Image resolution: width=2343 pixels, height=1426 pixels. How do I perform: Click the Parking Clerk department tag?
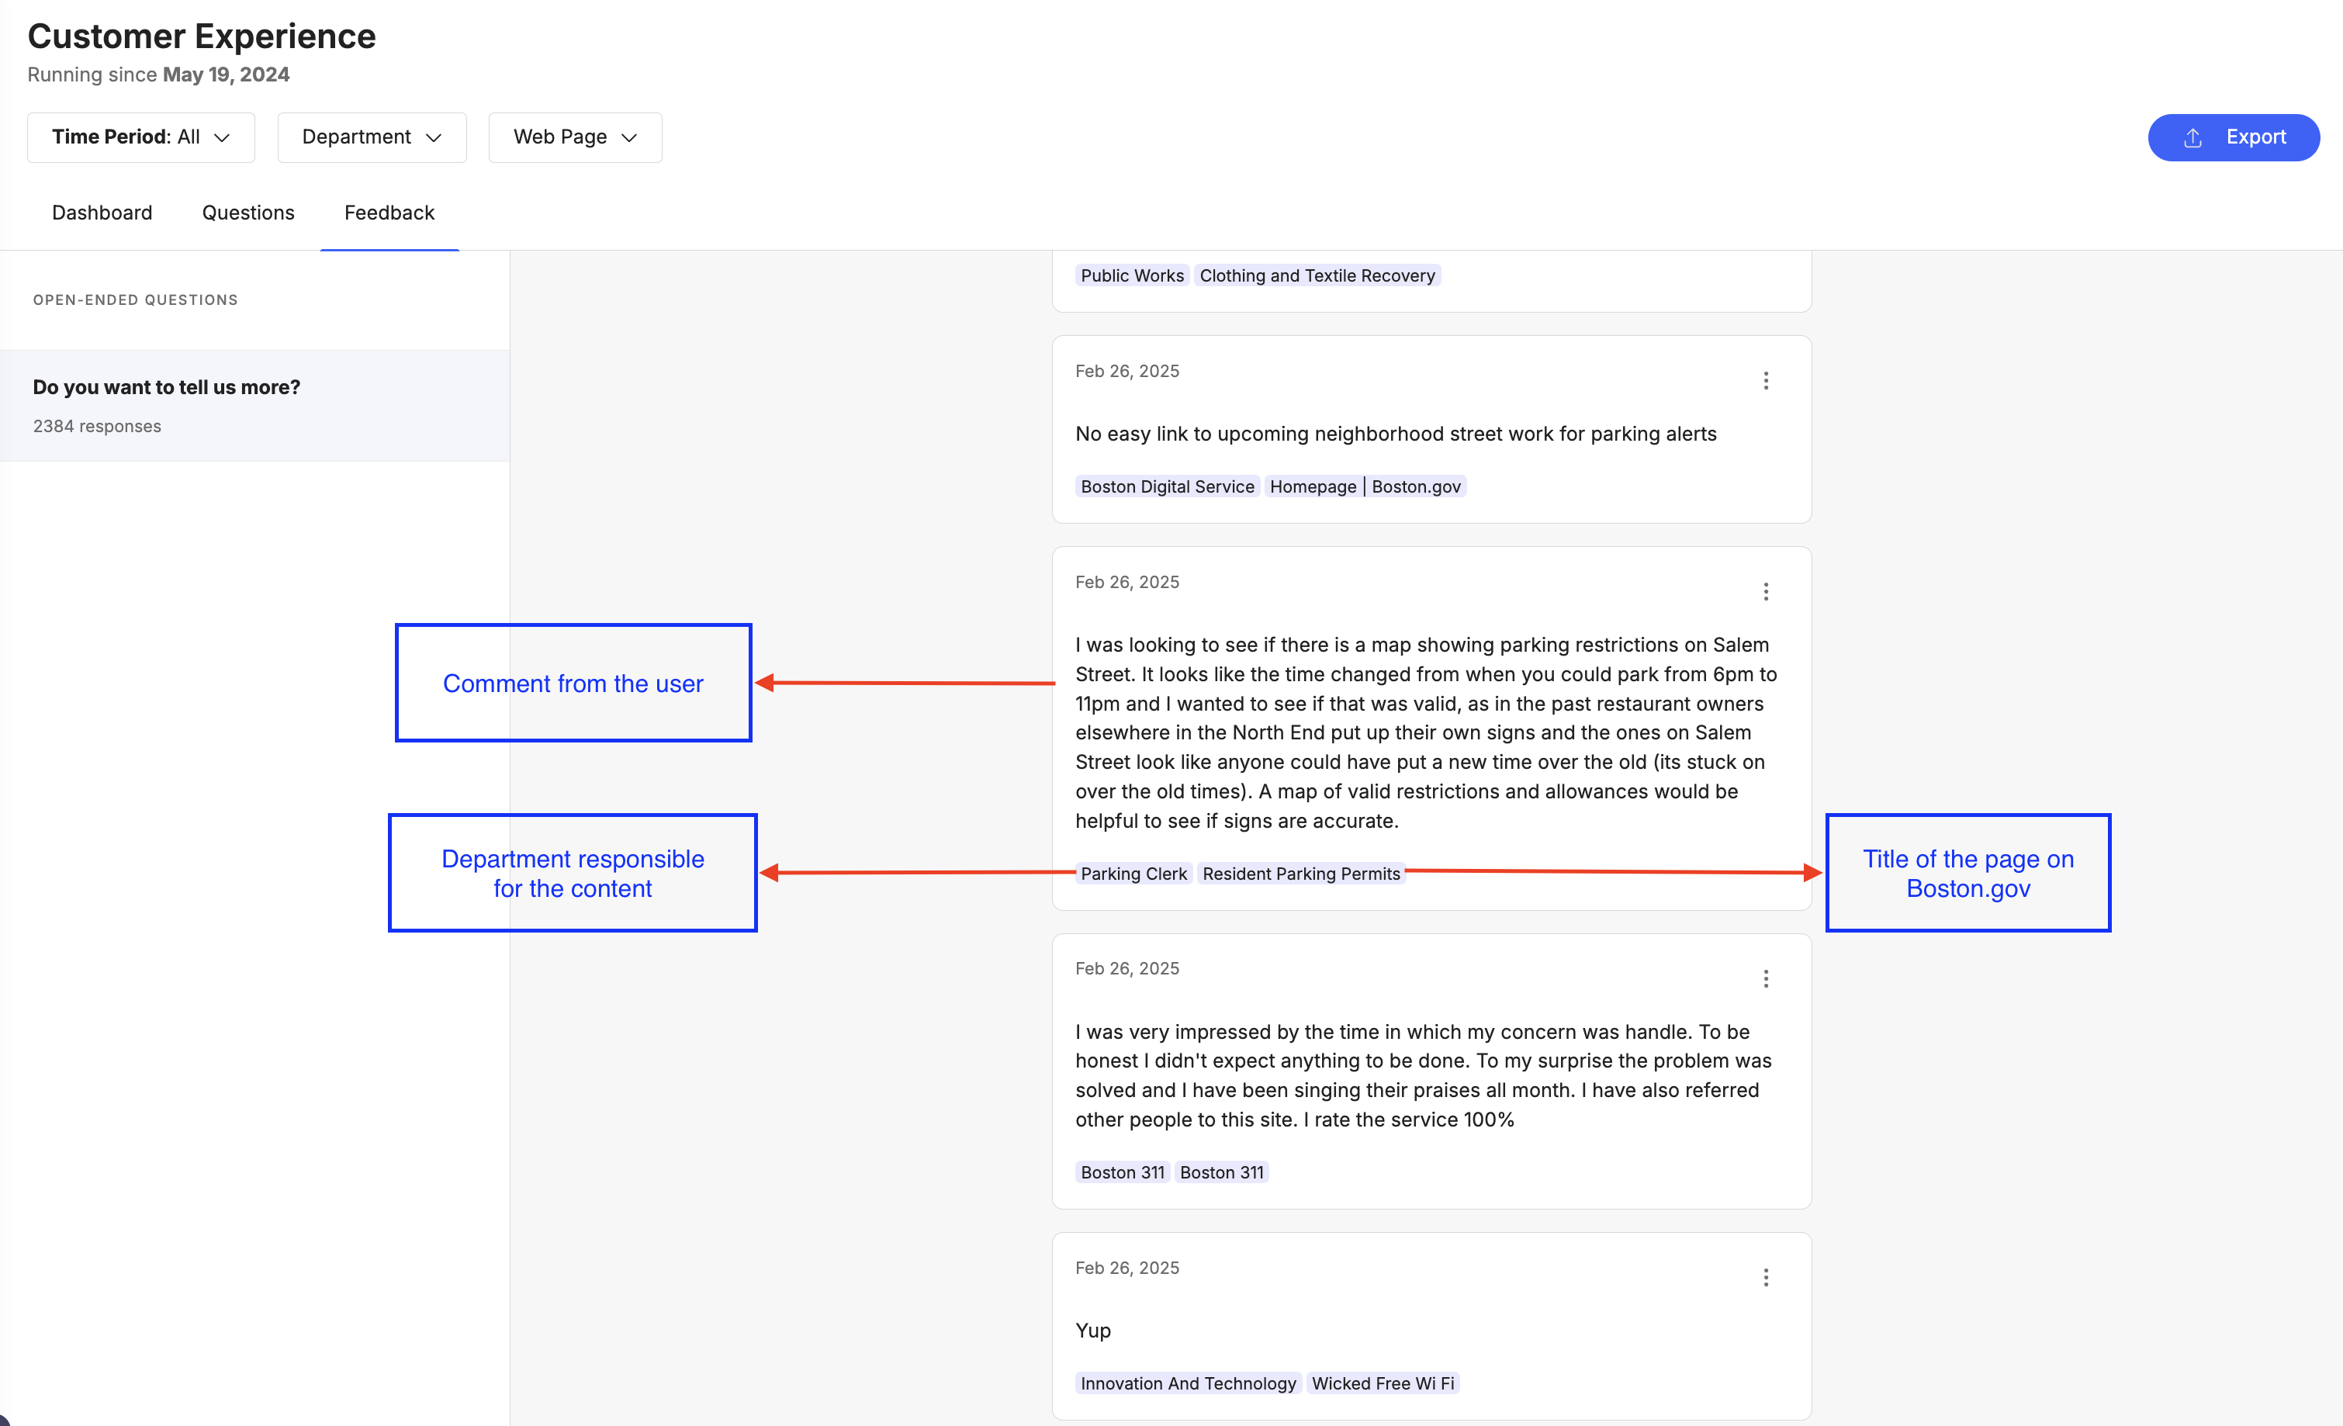pos(1133,873)
